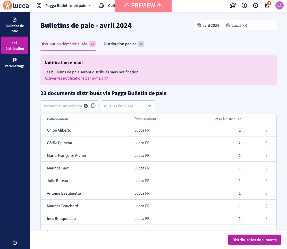Image resolution: width=287 pixels, height=249 pixels.
Task: Open row actions for Chloé Aliberto
Action: pos(266,130)
